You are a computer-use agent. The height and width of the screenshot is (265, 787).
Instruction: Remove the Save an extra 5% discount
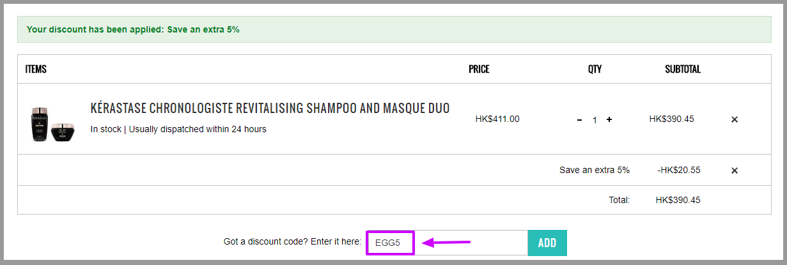pyautogui.click(x=735, y=170)
